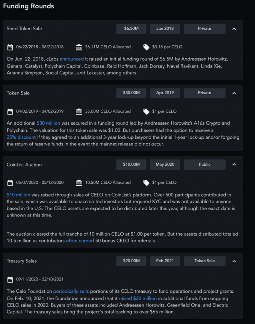Click bank icon beside 36.11M CELO Allocated
This screenshot has width=255, height=324.
coord(79,47)
